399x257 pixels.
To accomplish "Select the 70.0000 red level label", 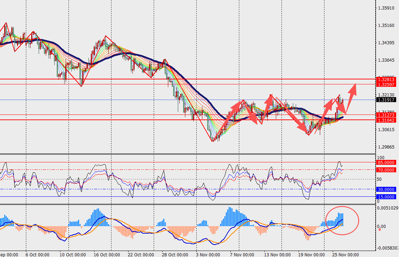I will tap(386, 170).
